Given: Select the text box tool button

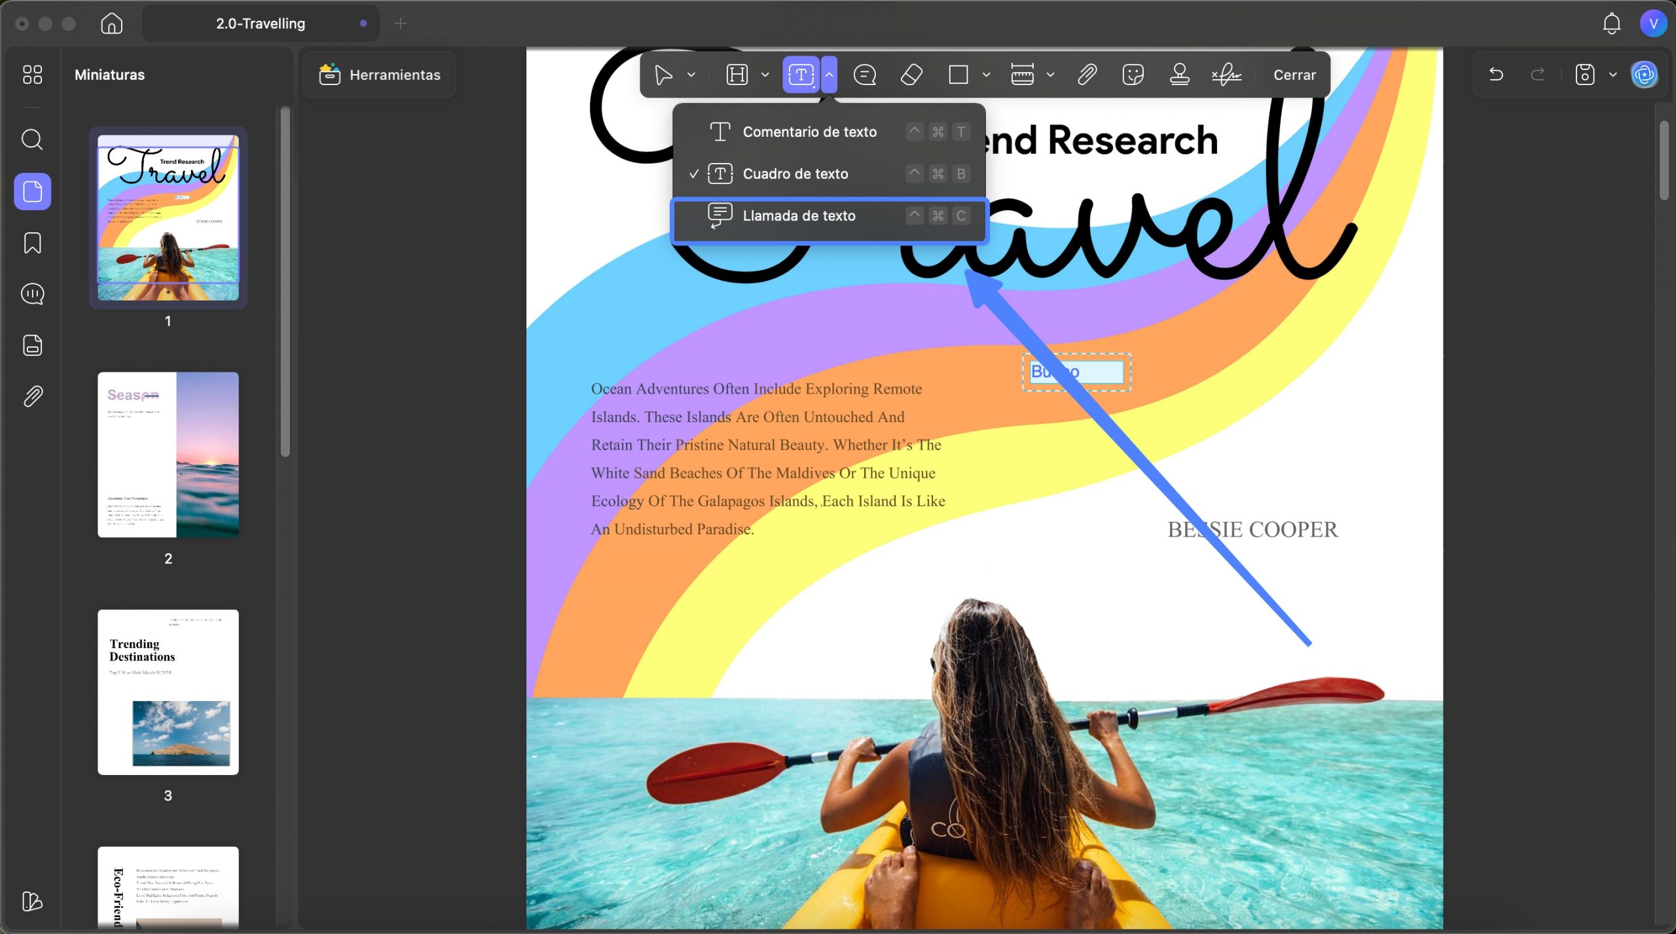Looking at the screenshot, I should [x=801, y=75].
